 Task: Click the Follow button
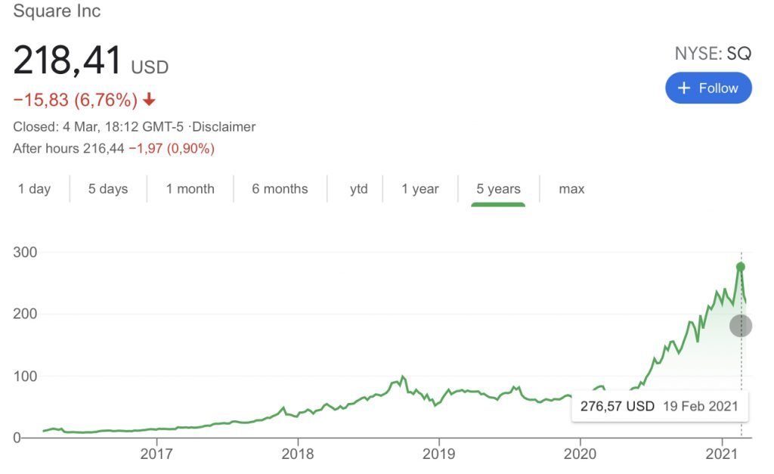tap(708, 88)
